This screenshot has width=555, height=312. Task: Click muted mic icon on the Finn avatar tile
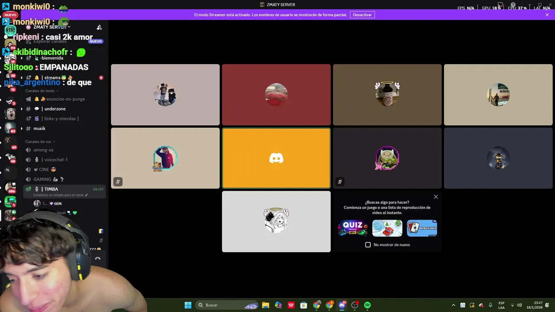[x=340, y=182]
